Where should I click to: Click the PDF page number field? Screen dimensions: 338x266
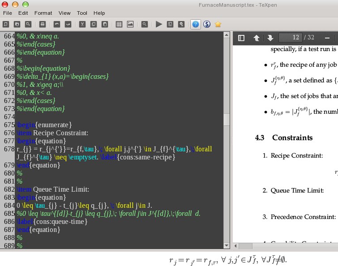tap(290, 38)
